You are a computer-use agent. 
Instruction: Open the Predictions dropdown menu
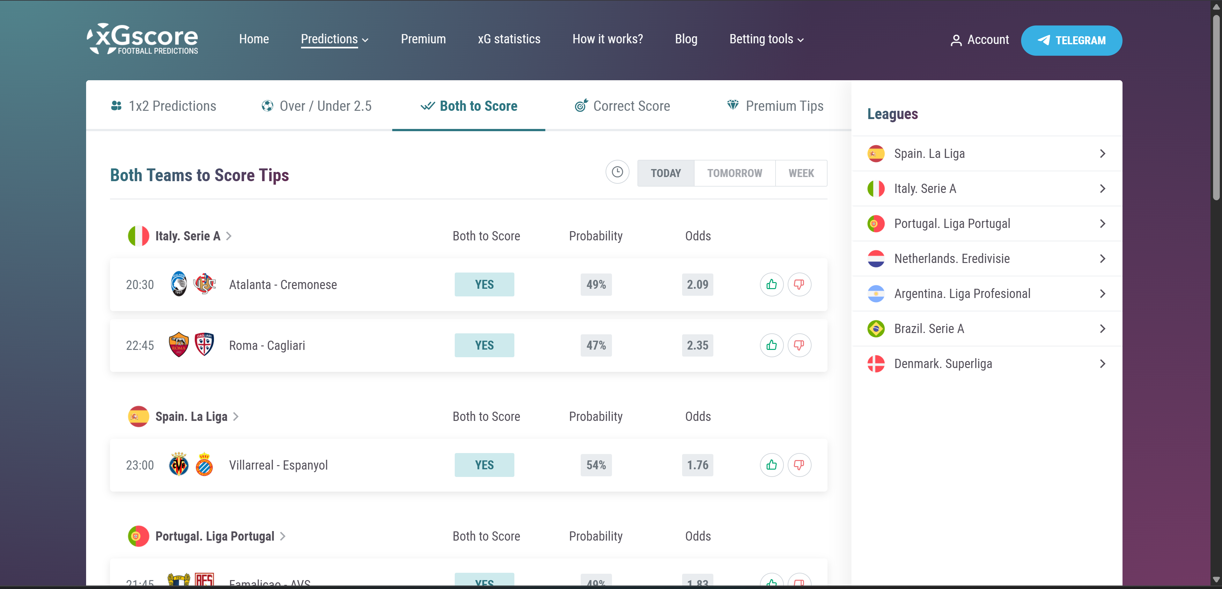tap(335, 39)
